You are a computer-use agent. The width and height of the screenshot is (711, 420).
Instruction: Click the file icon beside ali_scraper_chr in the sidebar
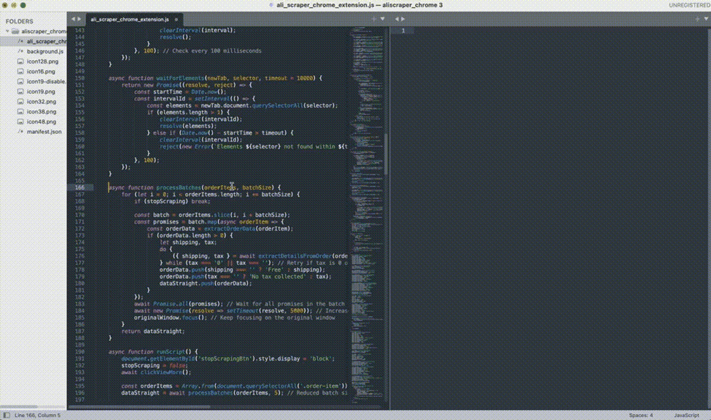click(20, 41)
